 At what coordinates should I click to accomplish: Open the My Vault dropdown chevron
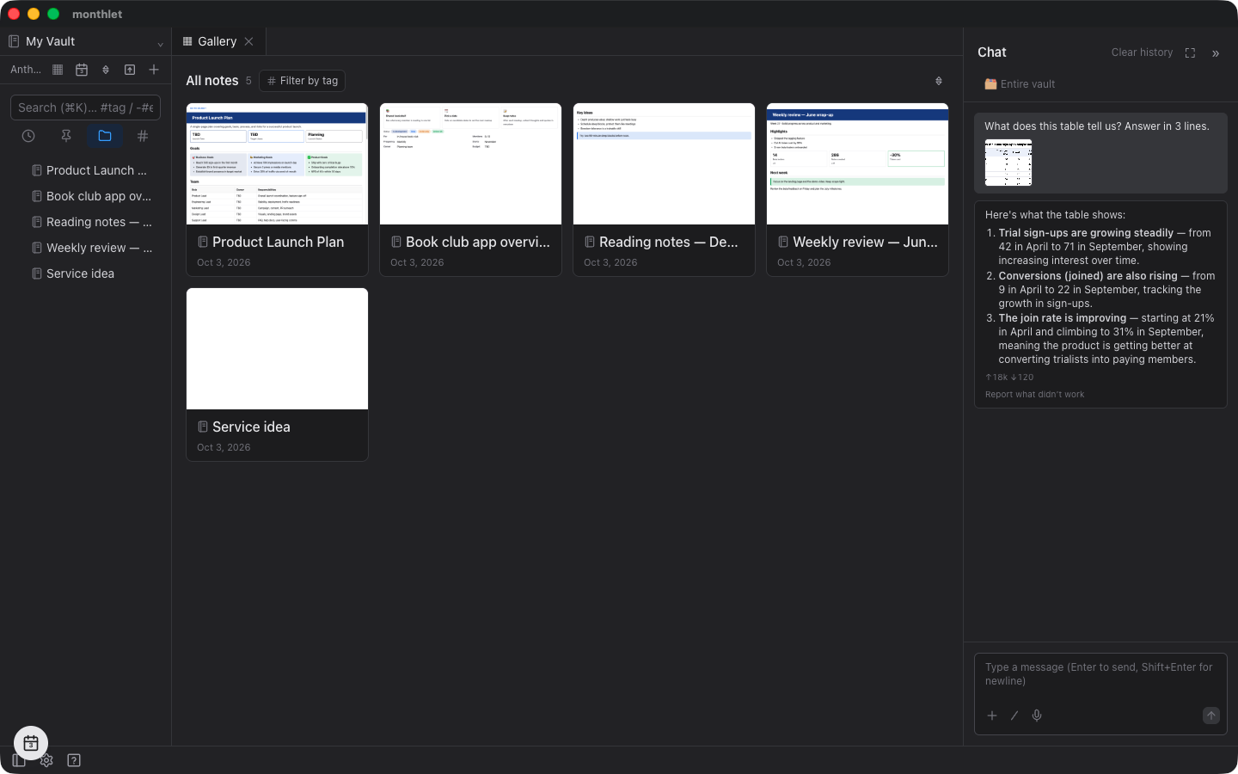pos(160,44)
